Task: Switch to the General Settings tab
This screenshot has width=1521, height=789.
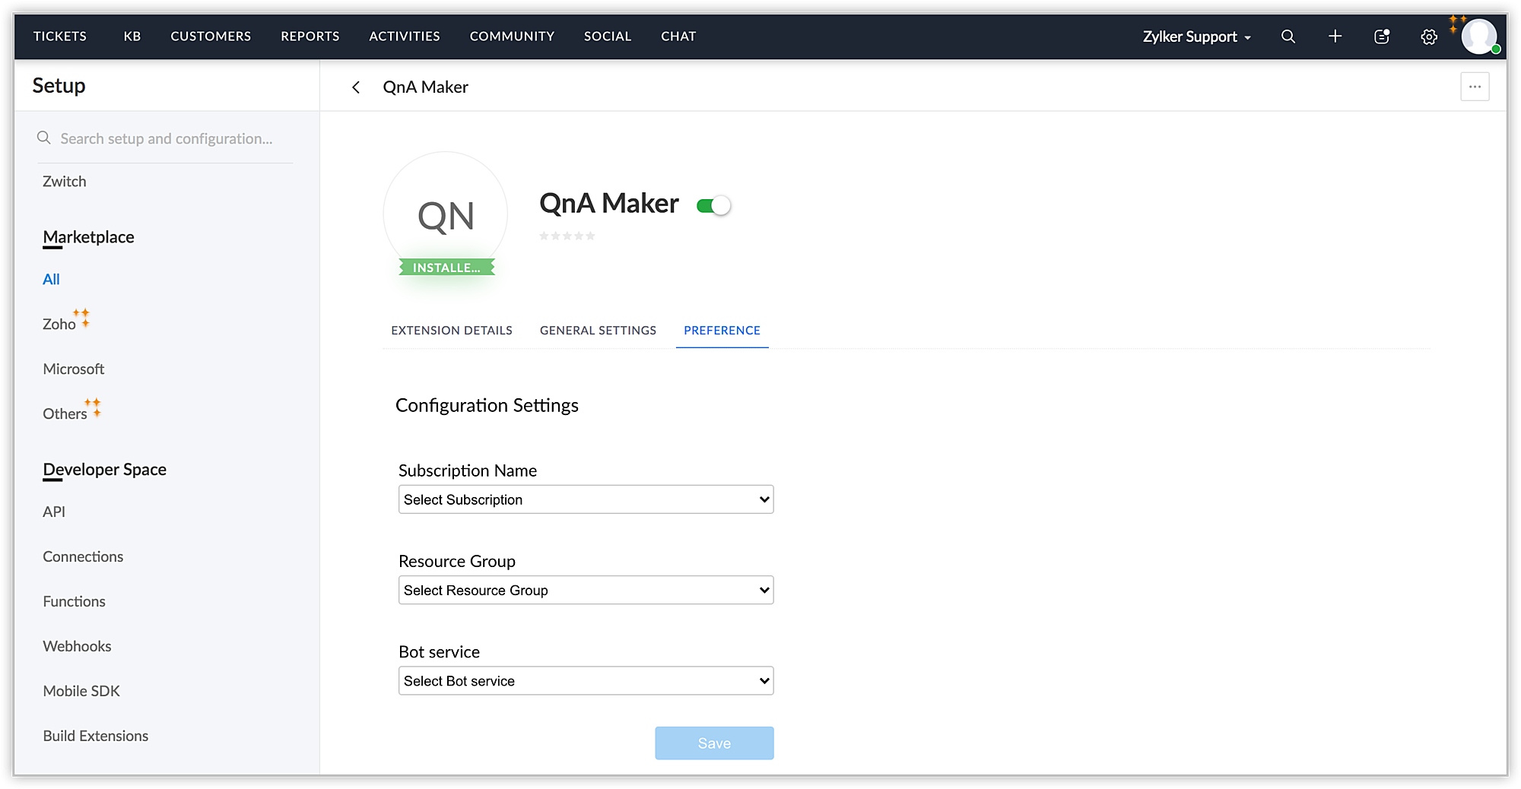Action: 598,331
